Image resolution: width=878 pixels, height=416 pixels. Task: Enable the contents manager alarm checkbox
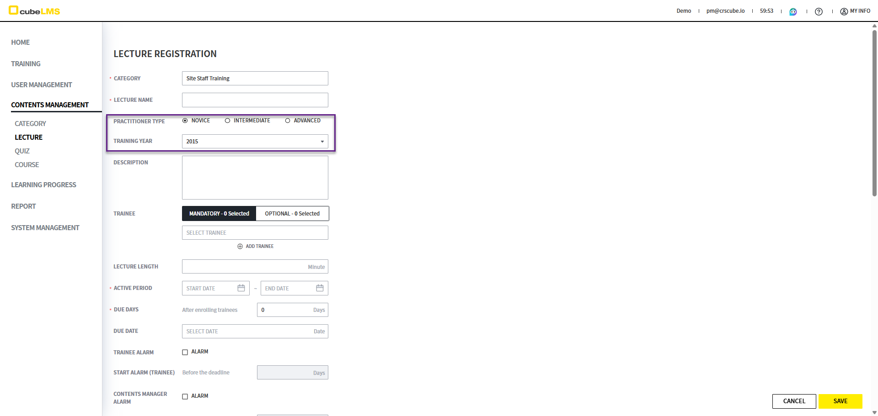[x=185, y=396]
